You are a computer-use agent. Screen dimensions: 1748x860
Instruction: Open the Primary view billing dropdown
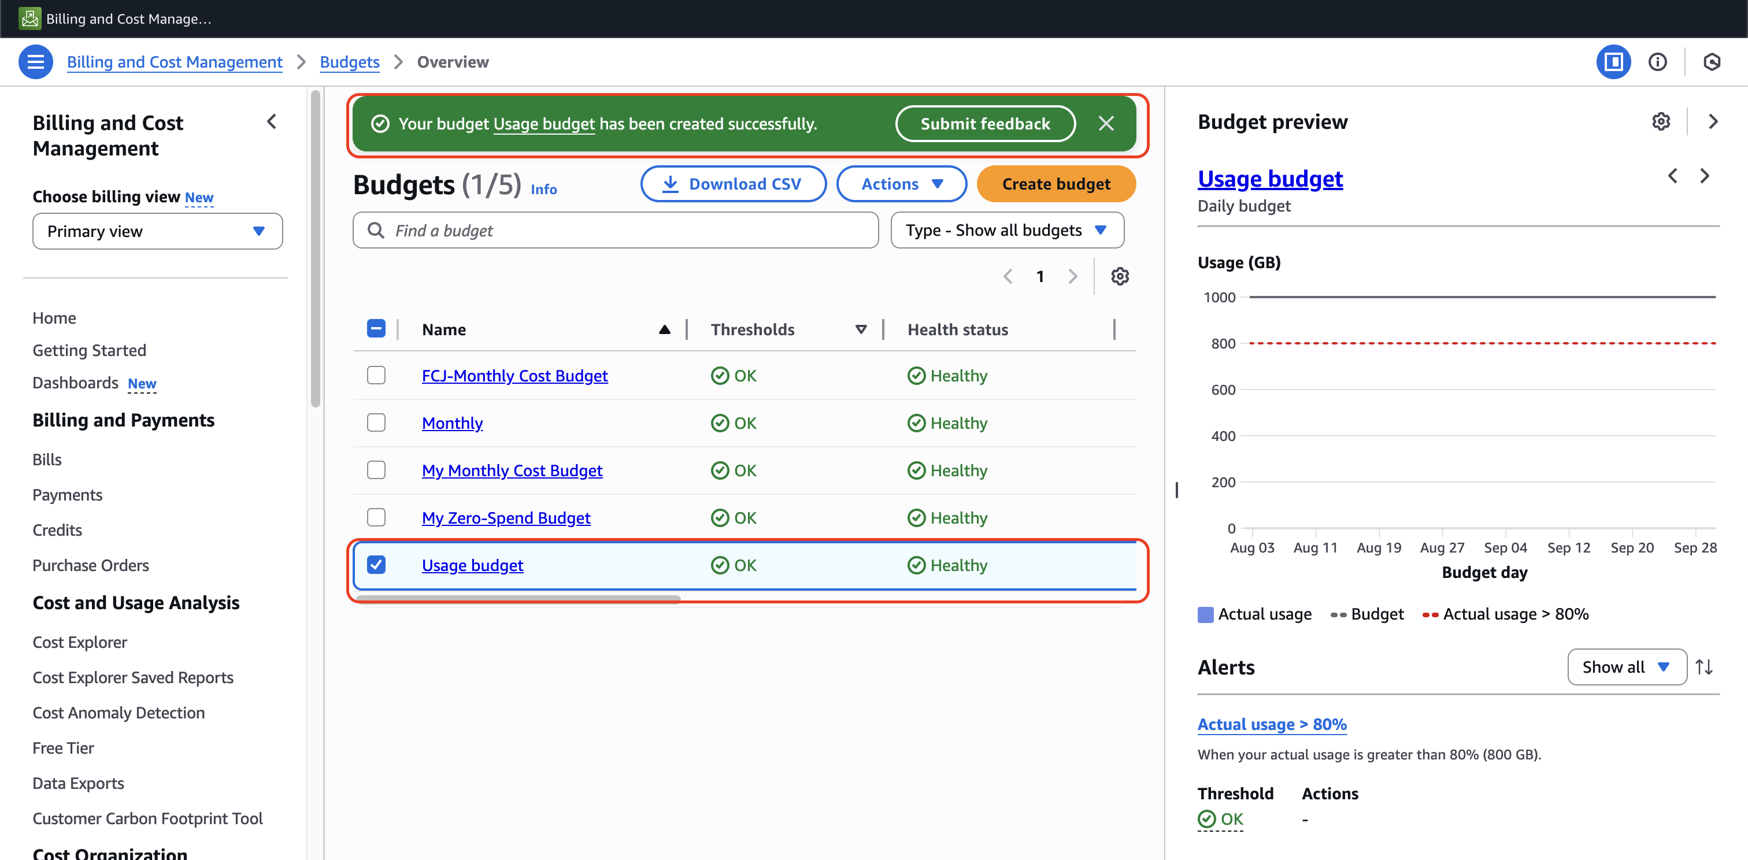click(x=157, y=231)
